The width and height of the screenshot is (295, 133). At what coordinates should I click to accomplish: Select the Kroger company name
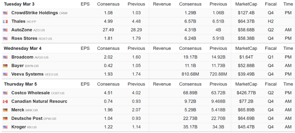18,127
